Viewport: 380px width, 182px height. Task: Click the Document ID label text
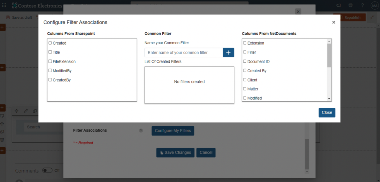tap(258, 62)
